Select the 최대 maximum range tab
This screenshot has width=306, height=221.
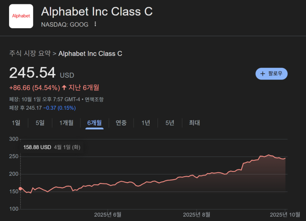pos(194,123)
